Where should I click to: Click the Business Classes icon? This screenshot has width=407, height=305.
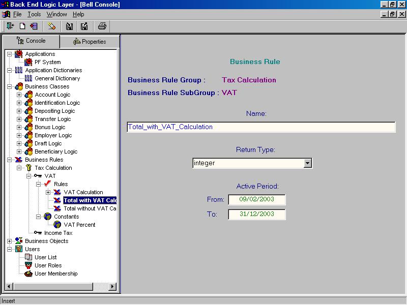coord(19,86)
